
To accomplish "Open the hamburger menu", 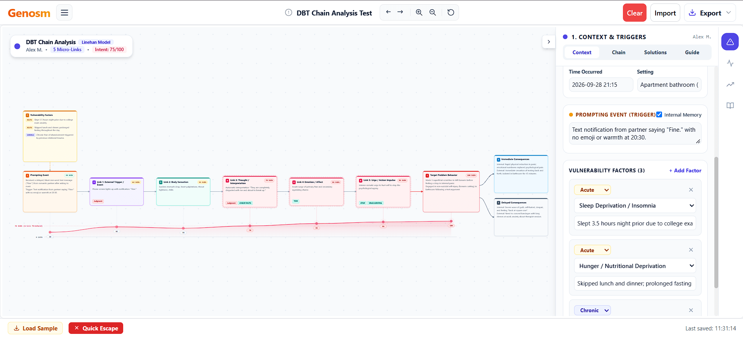I will click(x=64, y=12).
